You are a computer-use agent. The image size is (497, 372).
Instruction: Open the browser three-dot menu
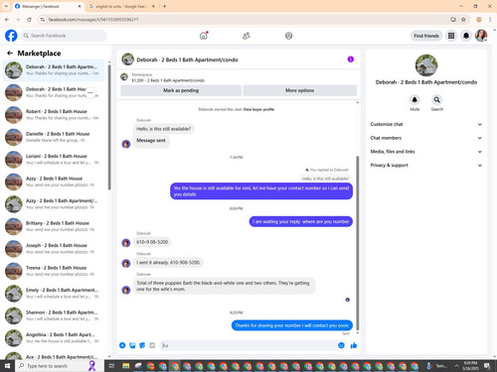click(490, 20)
